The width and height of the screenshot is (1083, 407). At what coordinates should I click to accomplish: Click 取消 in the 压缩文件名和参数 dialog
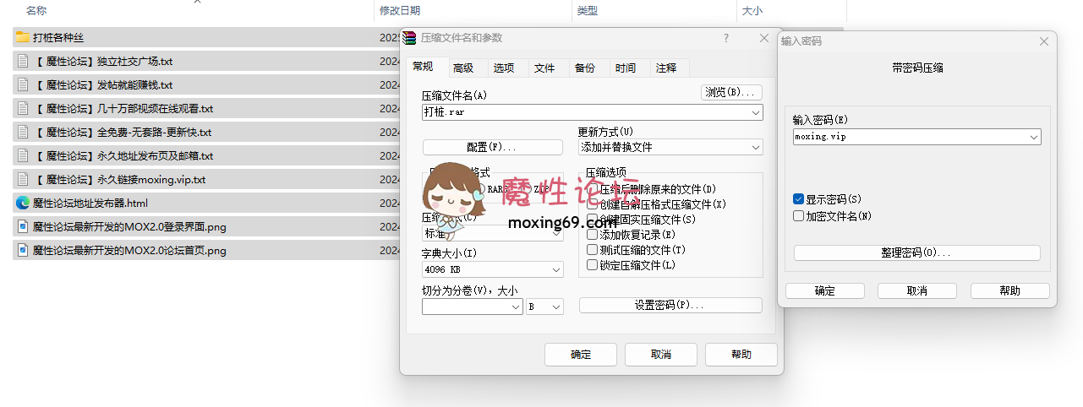pos(660,354)
